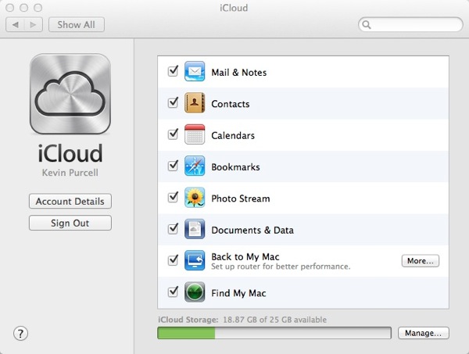Click the large iCloud heading under logo
The image size is (469, 354).
click(70, 153)
